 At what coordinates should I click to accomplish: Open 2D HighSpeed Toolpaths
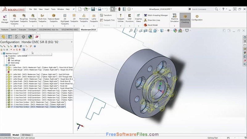pyautogui.click(x=65, y=19)
